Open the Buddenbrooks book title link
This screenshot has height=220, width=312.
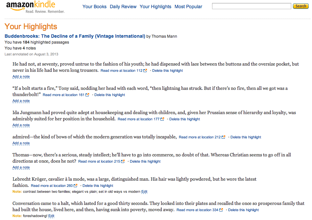click(x=75, y=36)
